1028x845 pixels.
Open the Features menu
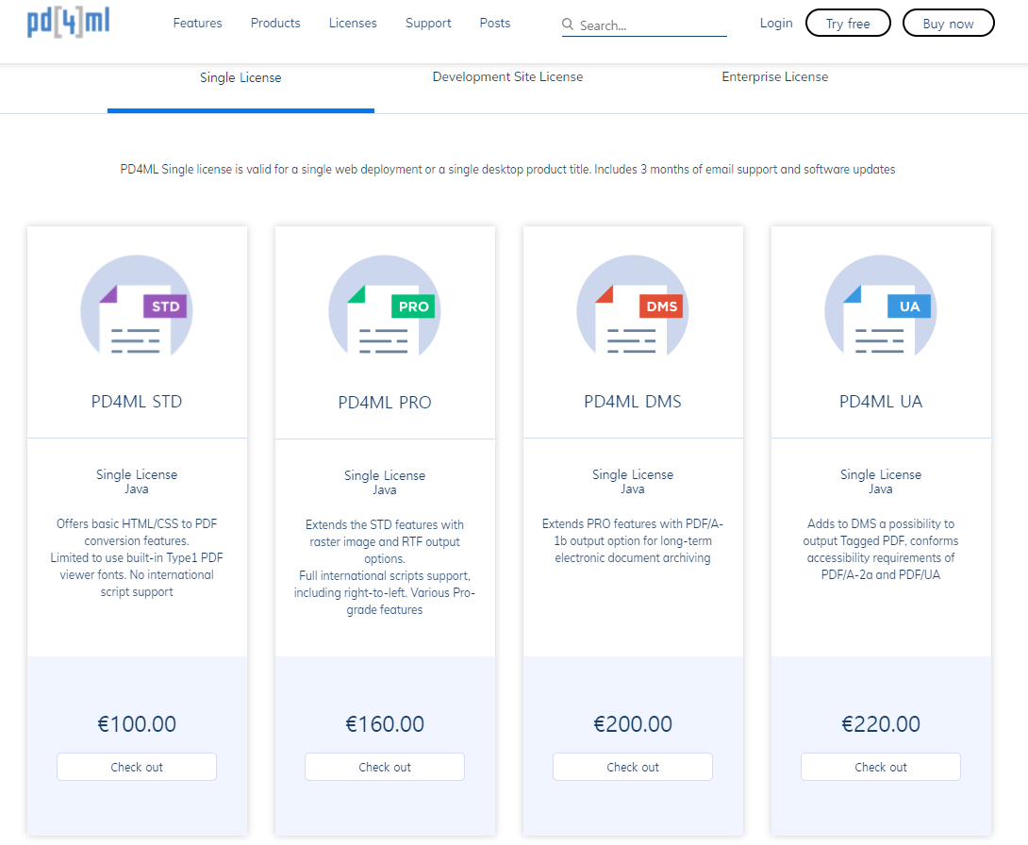click(x=197, y=23)
